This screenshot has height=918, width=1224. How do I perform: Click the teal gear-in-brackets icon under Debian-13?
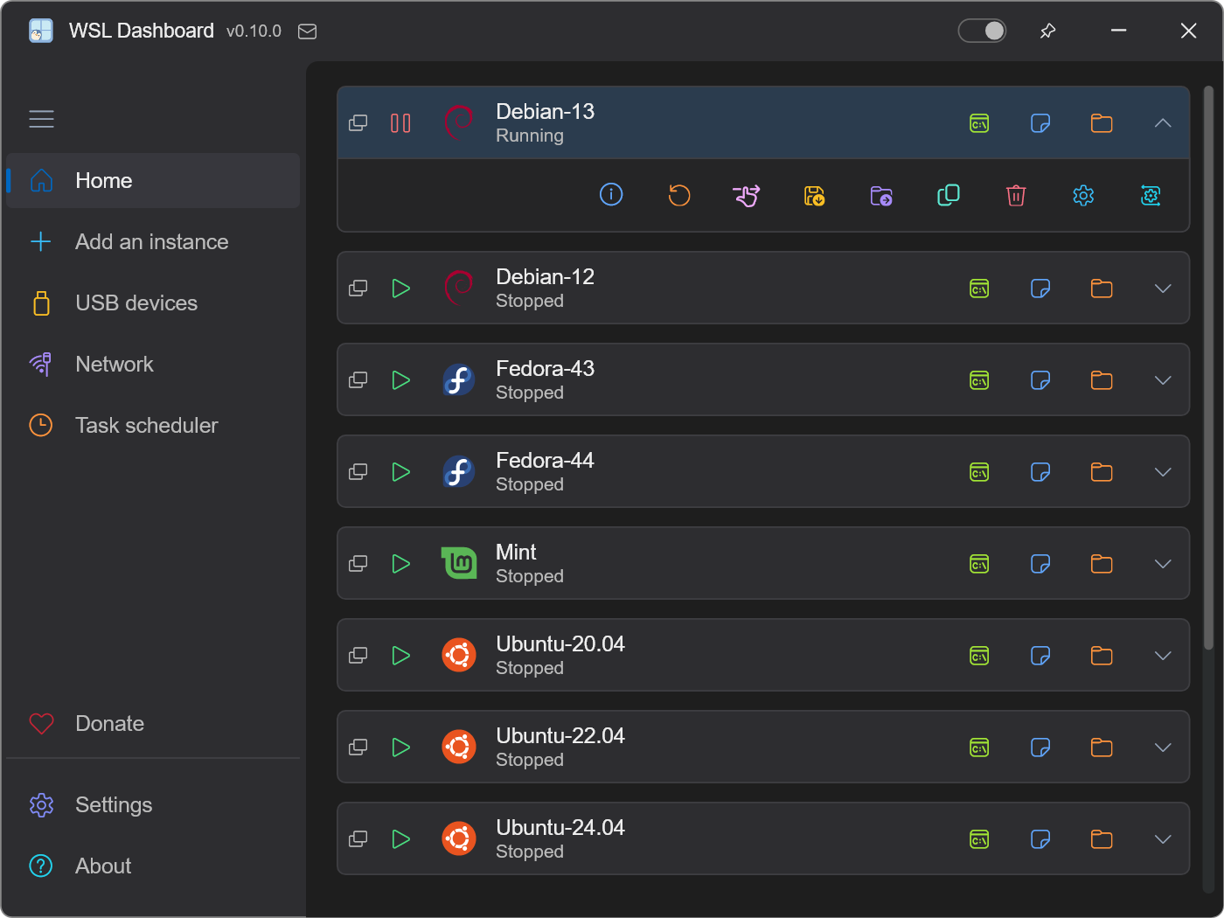1151,195
